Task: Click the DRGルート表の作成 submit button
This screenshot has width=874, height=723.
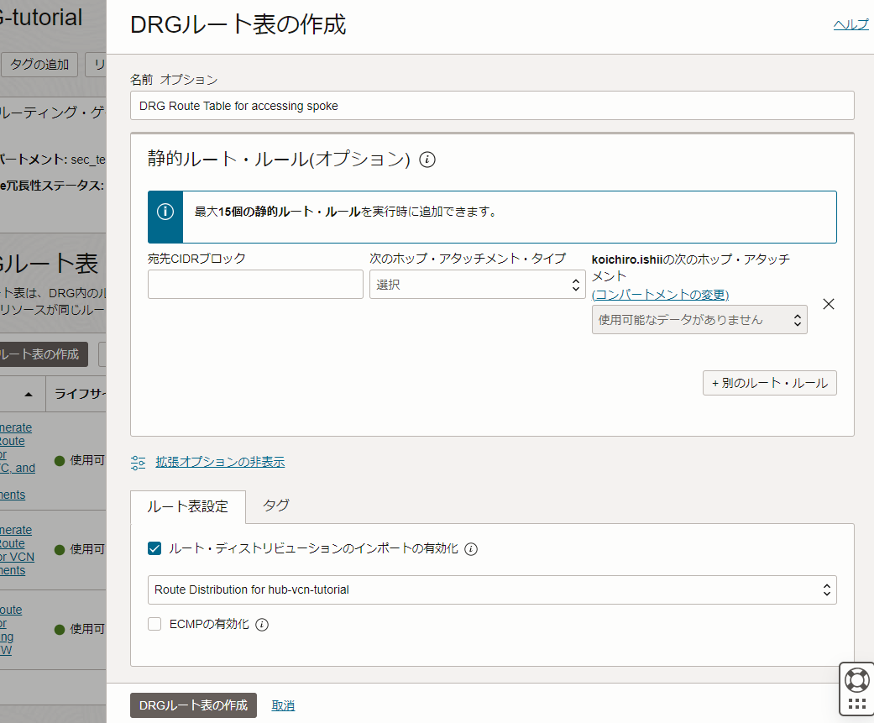Action: (193, 705)
